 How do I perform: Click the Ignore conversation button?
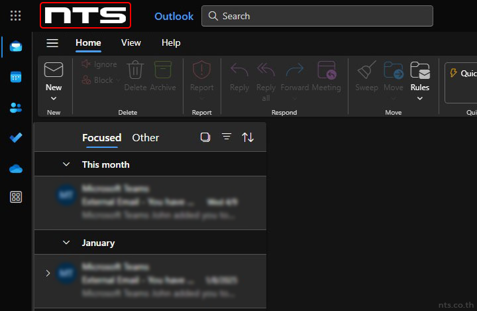pos(99,64)
